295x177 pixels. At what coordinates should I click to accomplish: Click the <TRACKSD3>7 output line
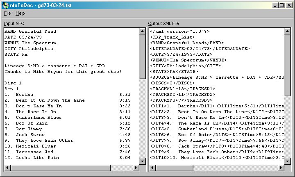181,100
